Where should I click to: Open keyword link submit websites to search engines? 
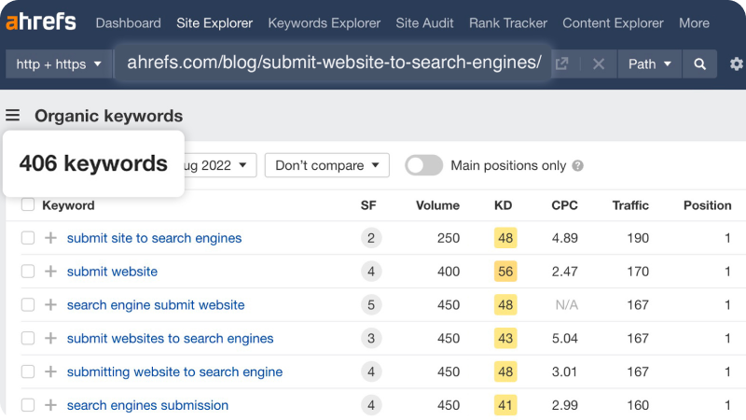(171, 338)
